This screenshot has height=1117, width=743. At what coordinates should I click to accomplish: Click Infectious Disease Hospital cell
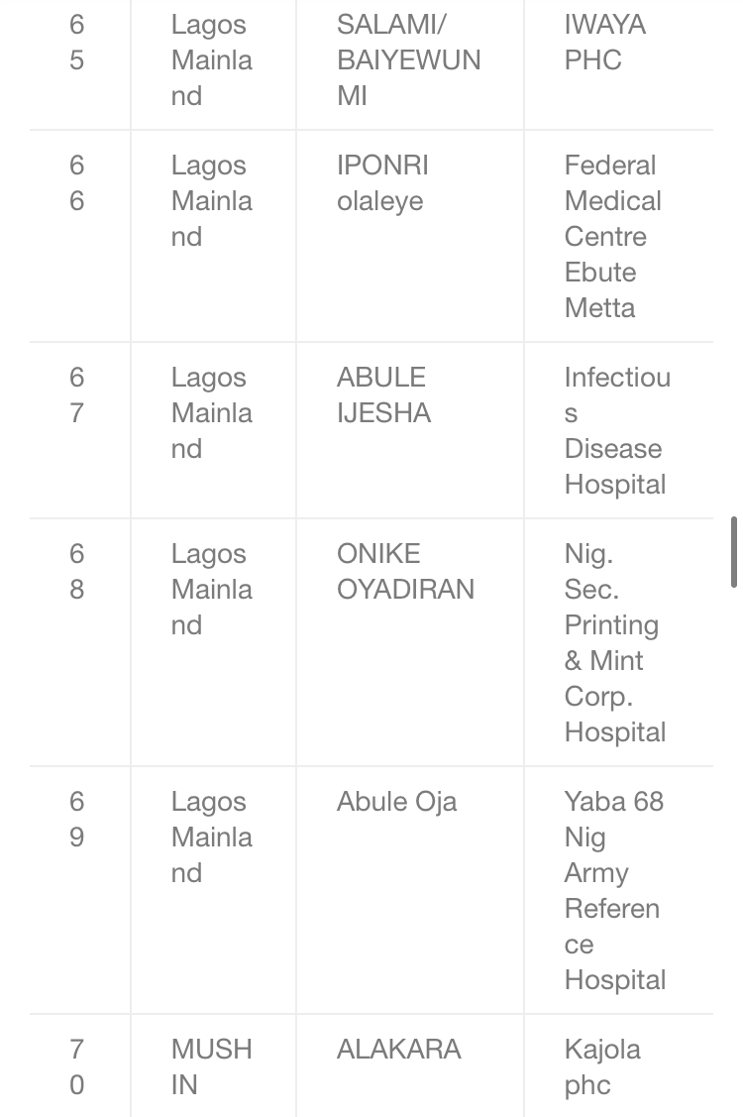pos(618,430)
